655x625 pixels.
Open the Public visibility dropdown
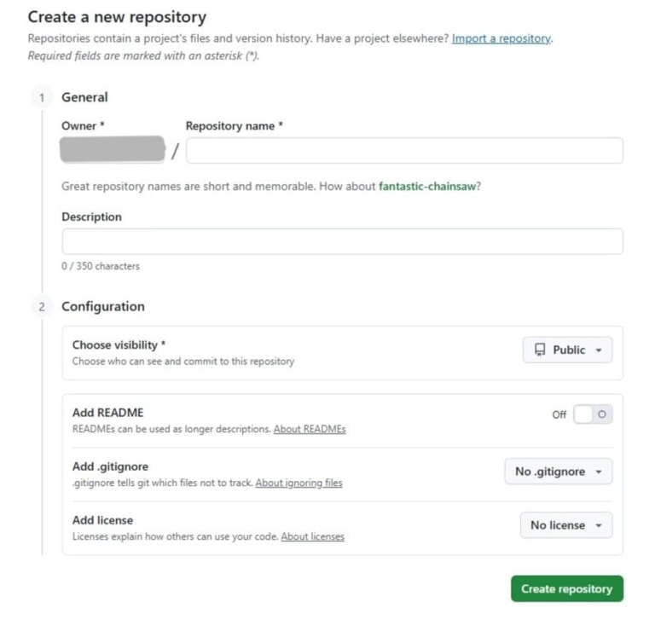click(567, 350)
